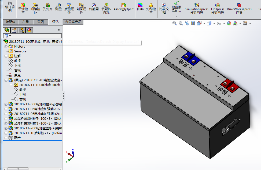The width and height of the screenshot is (261, 170).
Task: Select 20180711-200电池盒盖板 component
Action: coord(35,128)
